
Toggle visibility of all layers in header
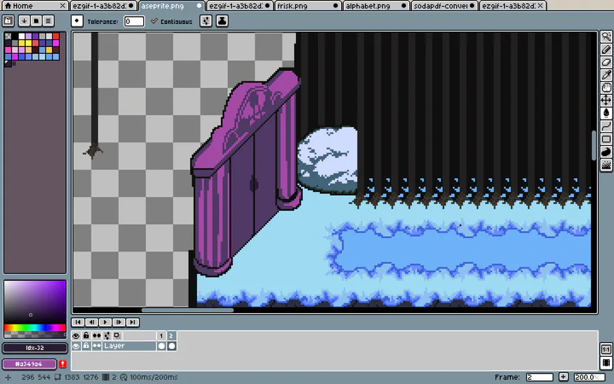[x=76, y=336]
